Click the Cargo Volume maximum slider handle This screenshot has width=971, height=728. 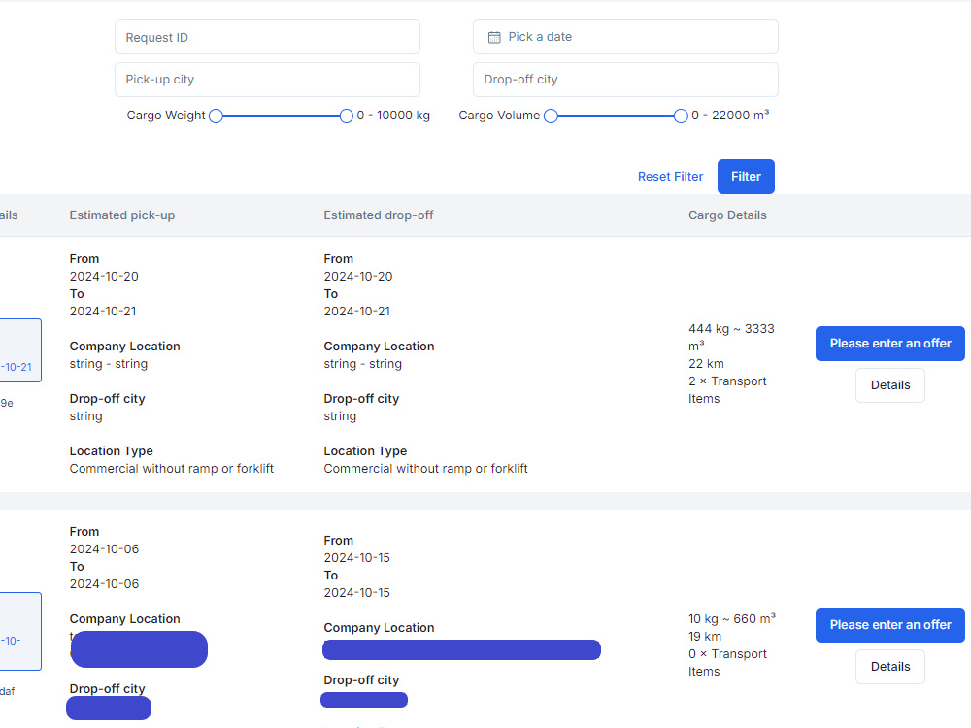point(681,116)
